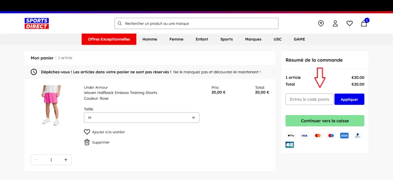Click the pink shorts product thumbnail
This screenshot has height=180, width=393.
51,105
